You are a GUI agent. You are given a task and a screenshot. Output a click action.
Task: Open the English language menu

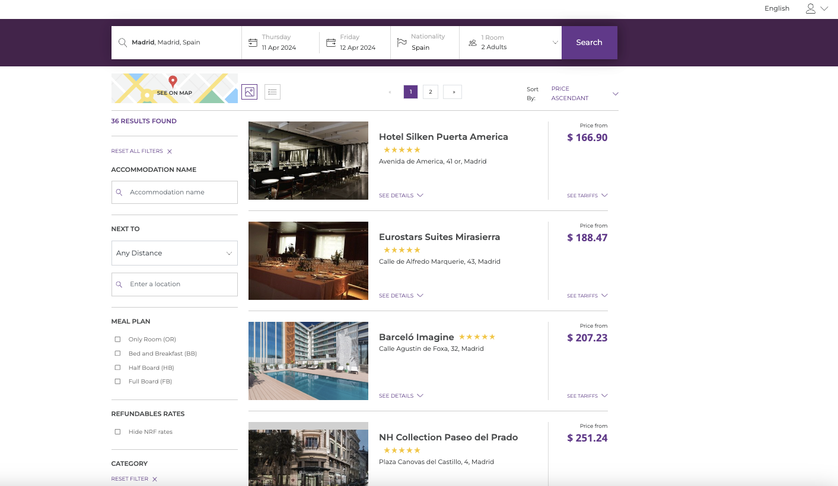click(x=777, y=8)
